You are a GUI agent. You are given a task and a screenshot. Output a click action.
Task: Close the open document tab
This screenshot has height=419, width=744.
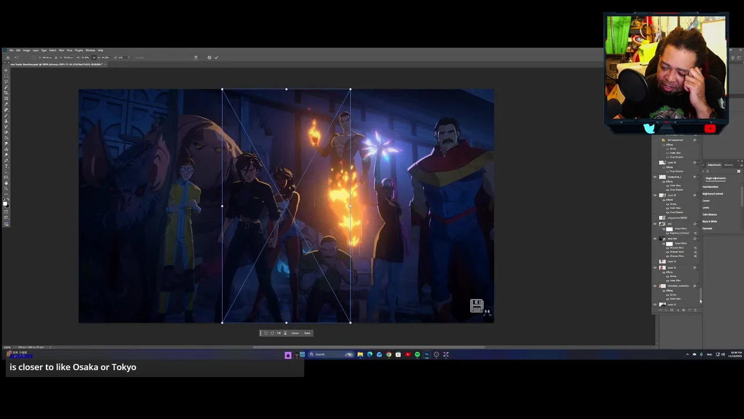(x=105, y=64)
